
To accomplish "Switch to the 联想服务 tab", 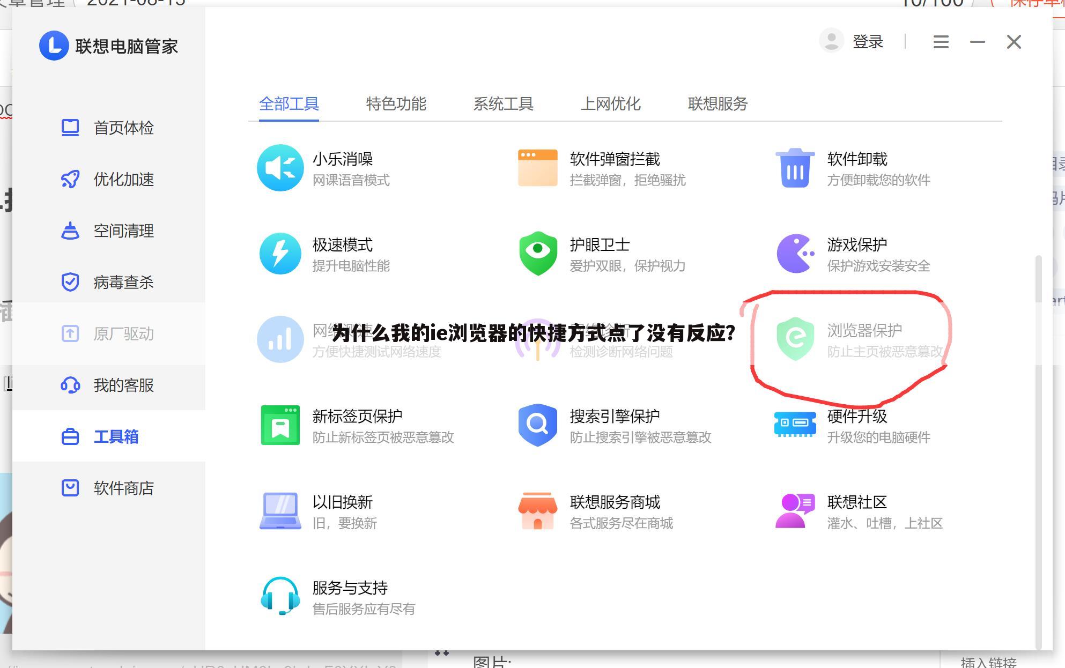I will pos(718,103).
